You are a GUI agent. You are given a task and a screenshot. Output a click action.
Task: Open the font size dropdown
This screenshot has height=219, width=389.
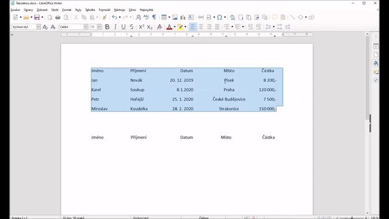99,27
